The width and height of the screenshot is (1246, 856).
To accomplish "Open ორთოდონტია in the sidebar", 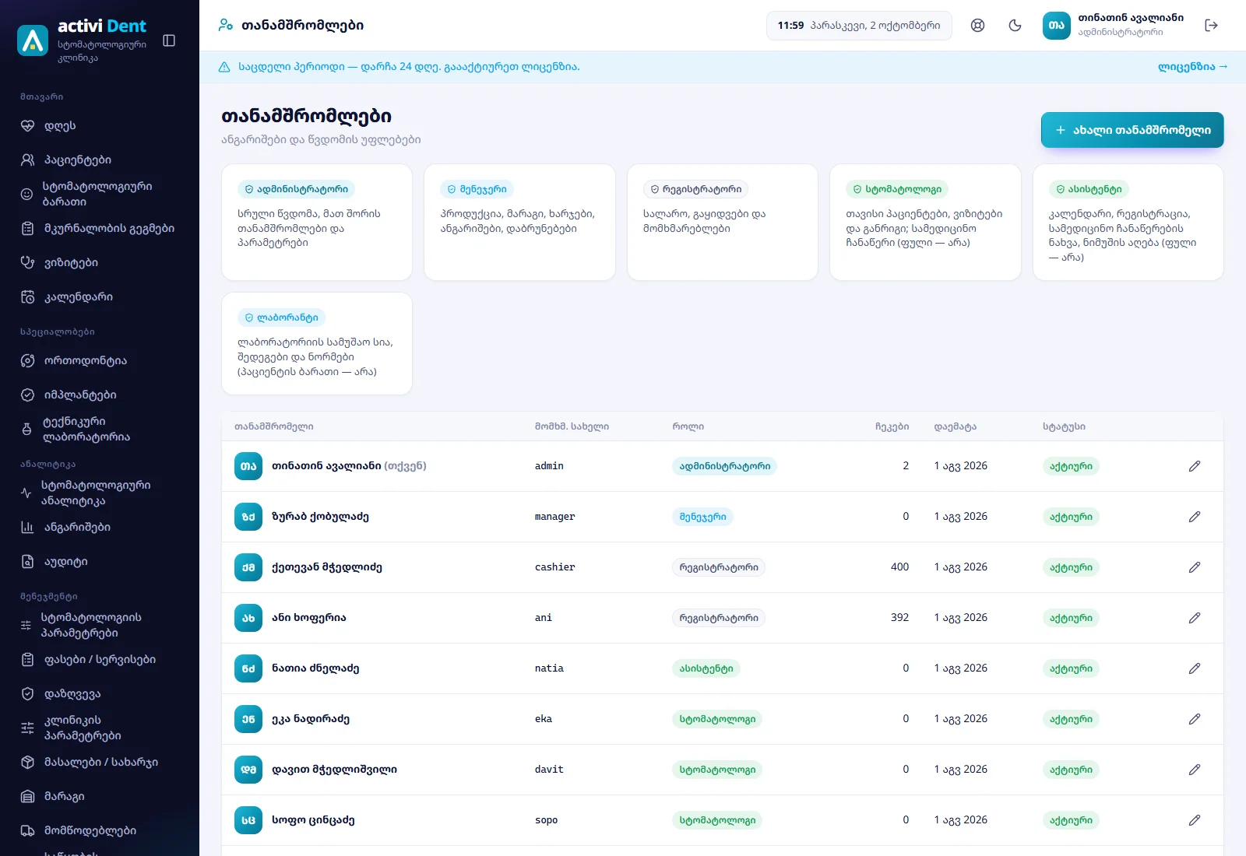I will pos(100,361).
